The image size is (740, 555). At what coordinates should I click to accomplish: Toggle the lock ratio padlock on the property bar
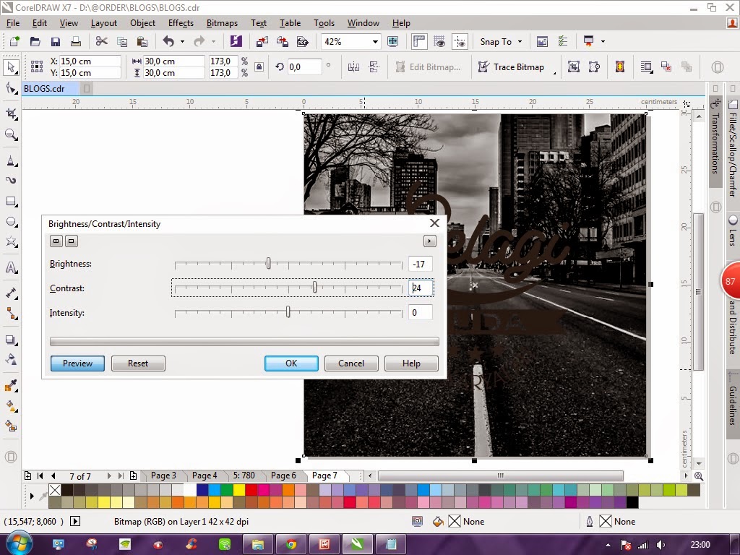[x=259, y=65]
